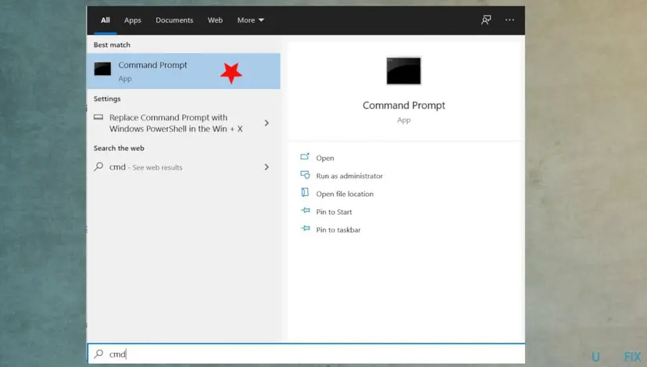The image size is (647, 367).
Task: Click the large Command Prompt preview thumbnail
Action: 403,71
